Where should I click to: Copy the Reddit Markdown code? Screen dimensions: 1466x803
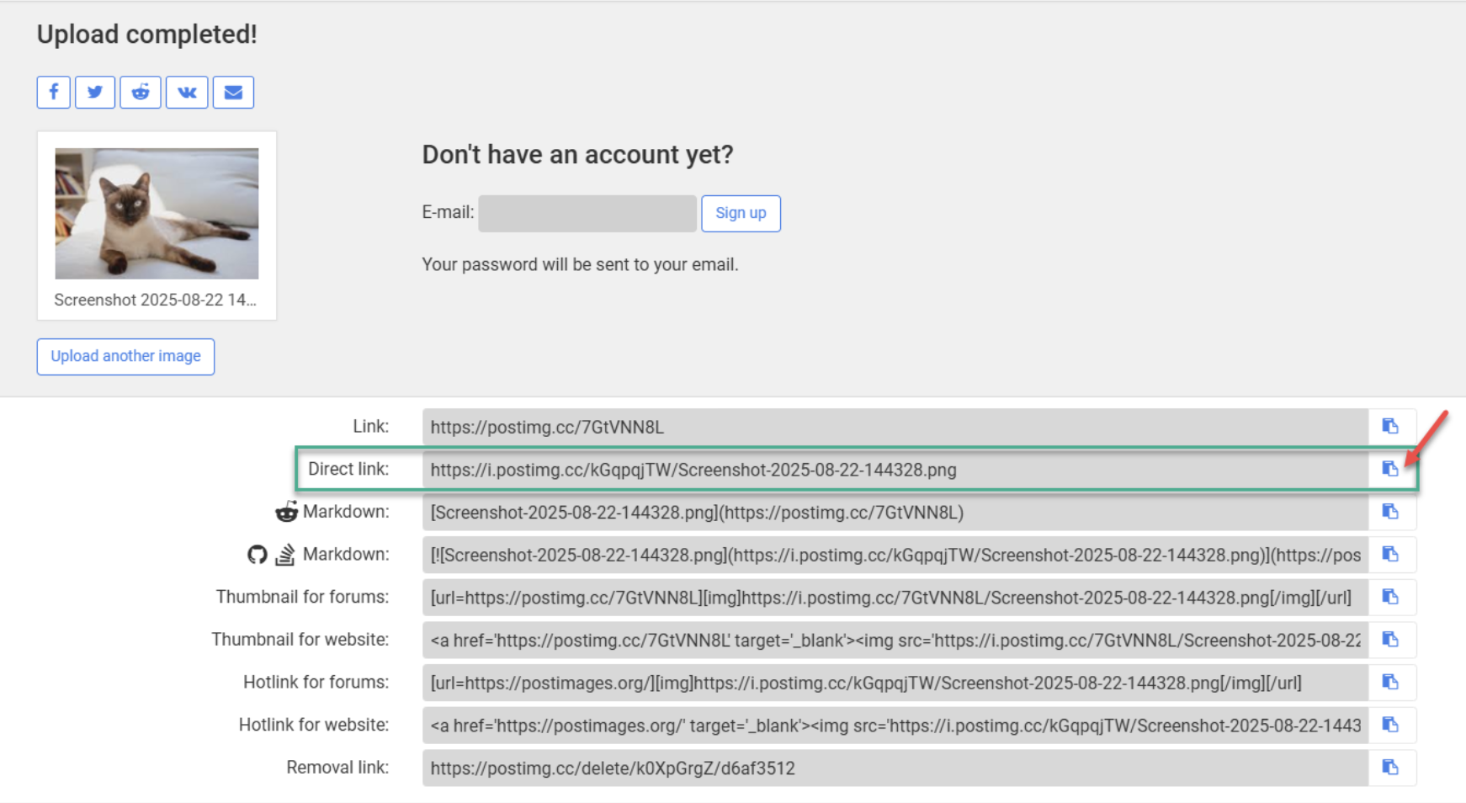[1390, 512]
